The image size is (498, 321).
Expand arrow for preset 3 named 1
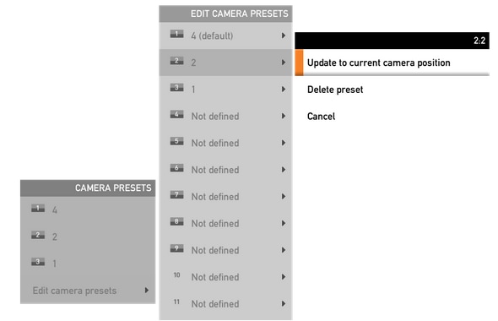284,89
